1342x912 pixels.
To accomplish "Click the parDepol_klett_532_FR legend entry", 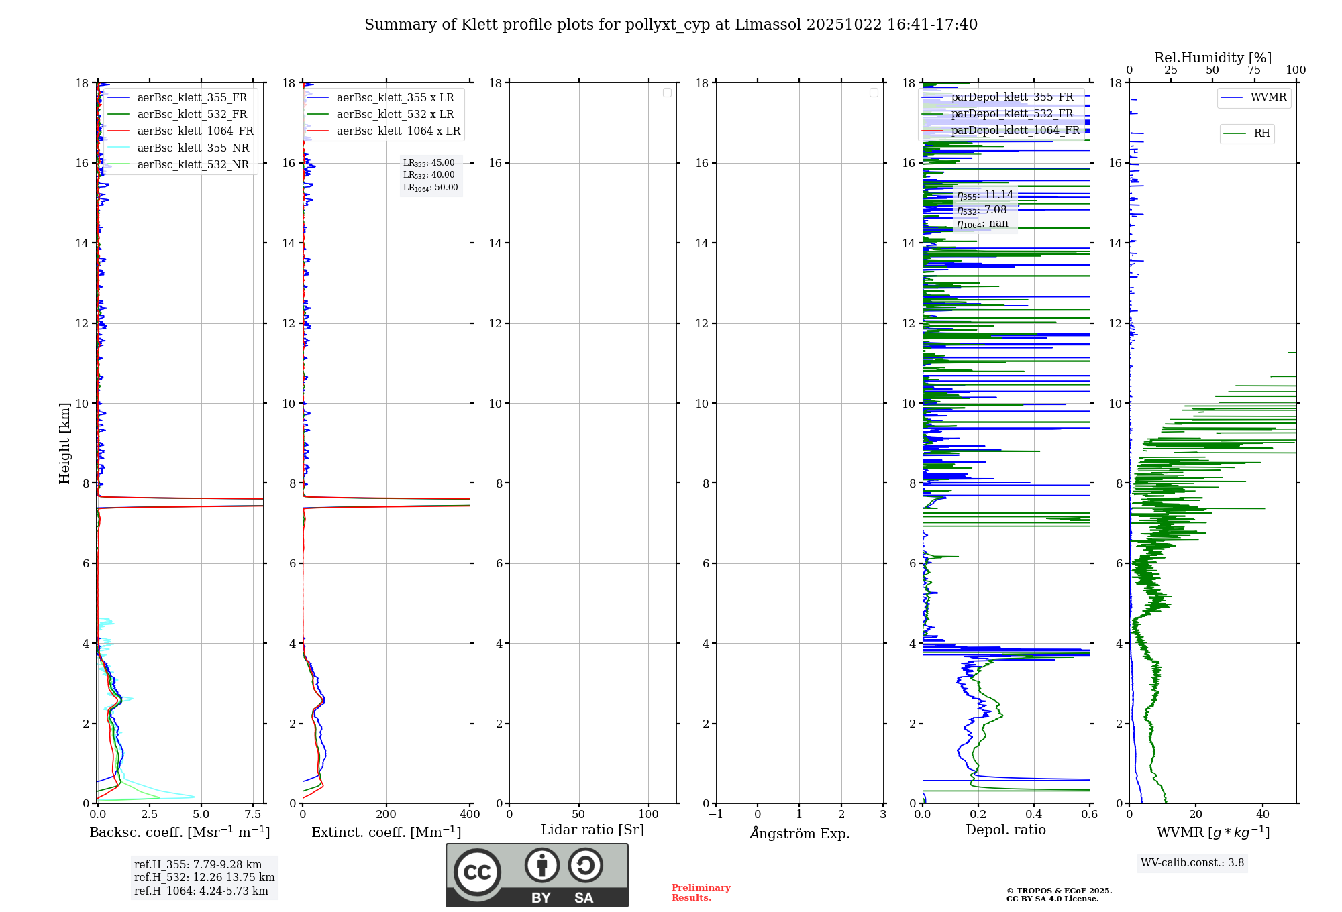I will (x=1011, y=114).
